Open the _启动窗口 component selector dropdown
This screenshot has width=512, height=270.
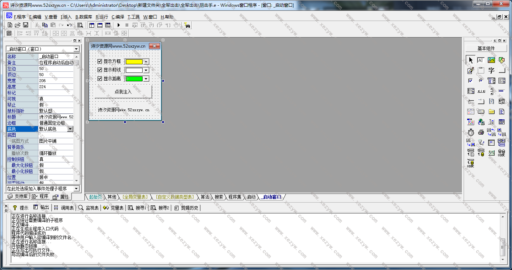(x=76, y=49)
